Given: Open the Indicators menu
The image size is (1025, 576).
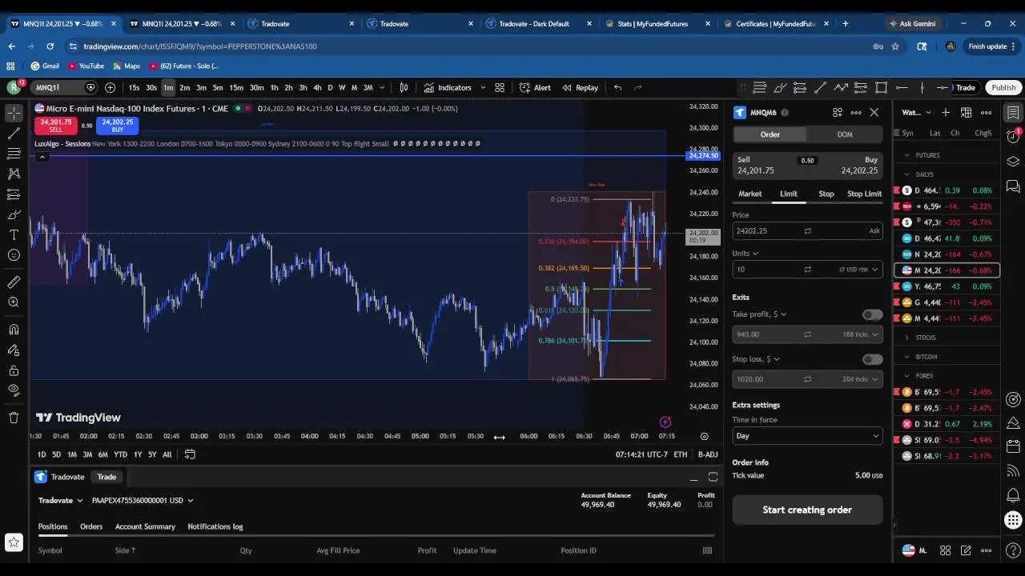Looking at the screenshot, I should [x=448, y=87].
